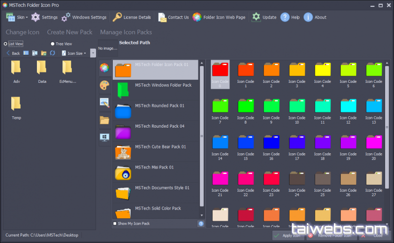Open the Skin dropdown menu
394x243 pixels.
(17, 17)
